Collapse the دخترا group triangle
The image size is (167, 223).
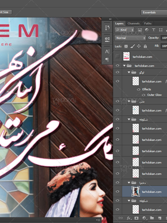coord(129,183)
